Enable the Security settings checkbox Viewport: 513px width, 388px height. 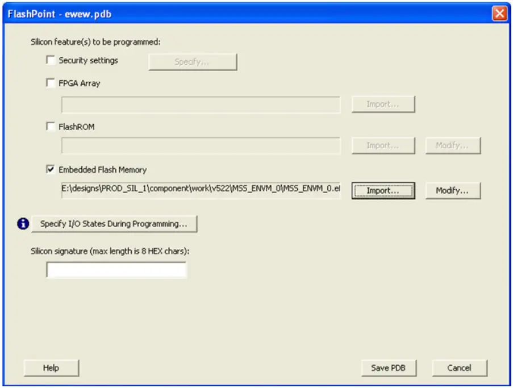point(51,60)
